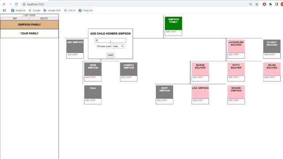Click ADD under ABE SIMPSON
The width and height of the screenshot is (283, 159).
pyautogui.click(x=69, y=54)
